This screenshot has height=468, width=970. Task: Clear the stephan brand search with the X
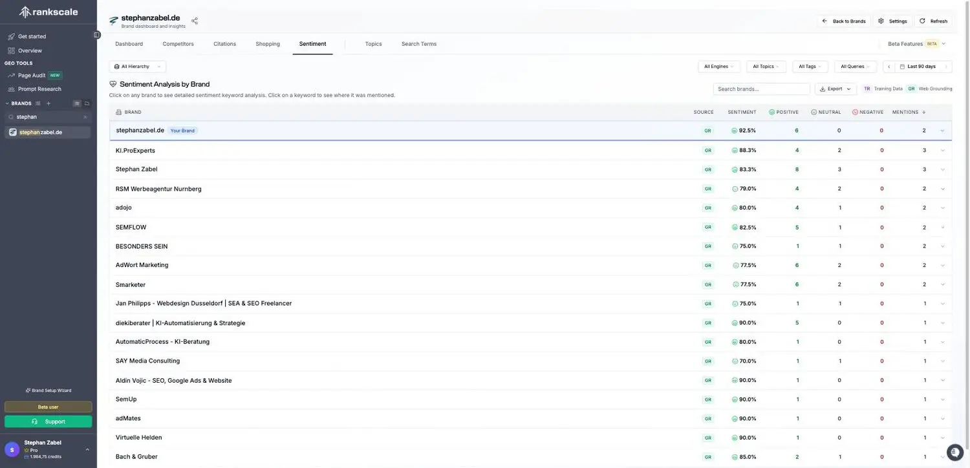(x=85, y=117)
